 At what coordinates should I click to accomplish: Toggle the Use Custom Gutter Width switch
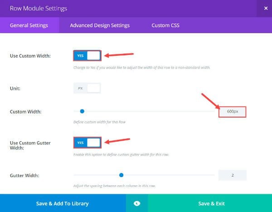point(87,143)
